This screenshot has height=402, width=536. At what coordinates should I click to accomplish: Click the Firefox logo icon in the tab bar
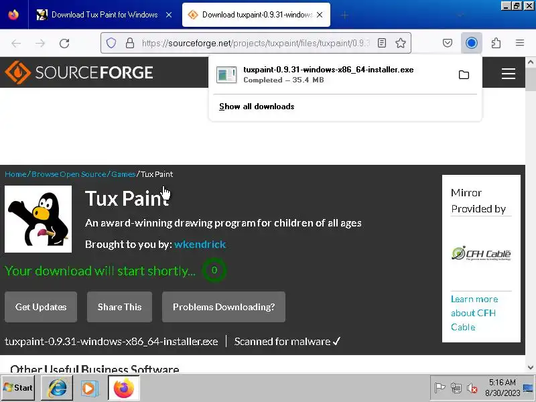(x=13, y=15)
